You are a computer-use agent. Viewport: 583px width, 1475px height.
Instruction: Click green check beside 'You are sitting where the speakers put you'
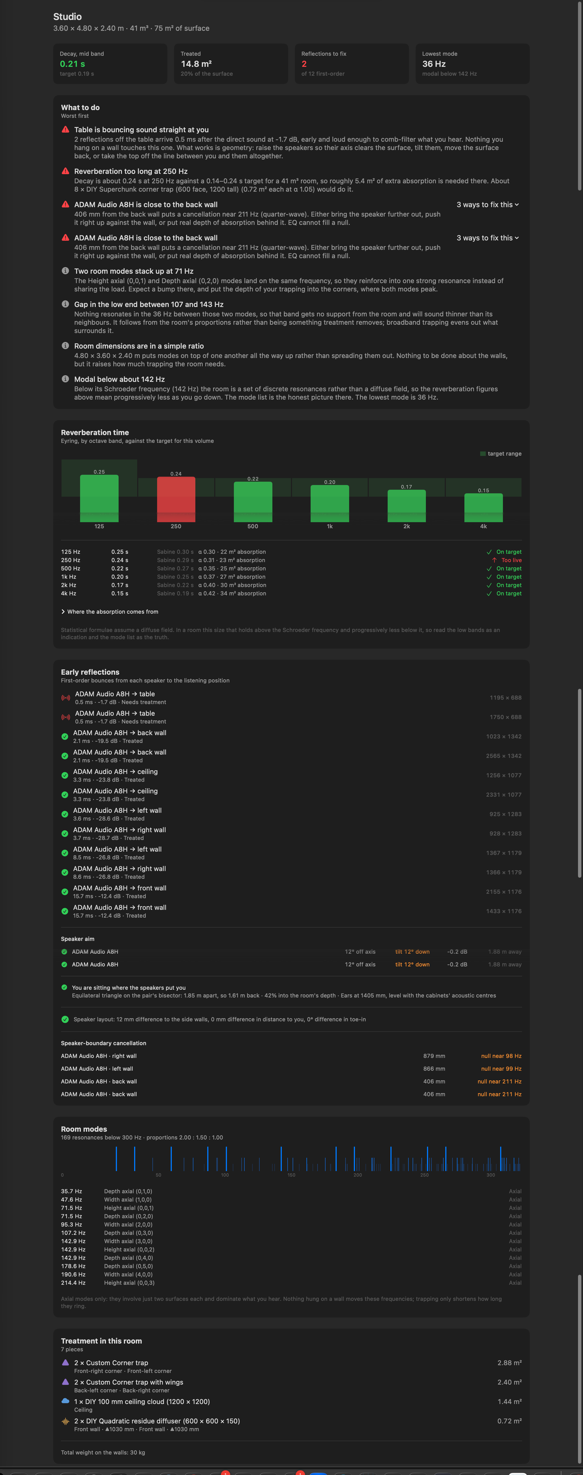[64, 987]
